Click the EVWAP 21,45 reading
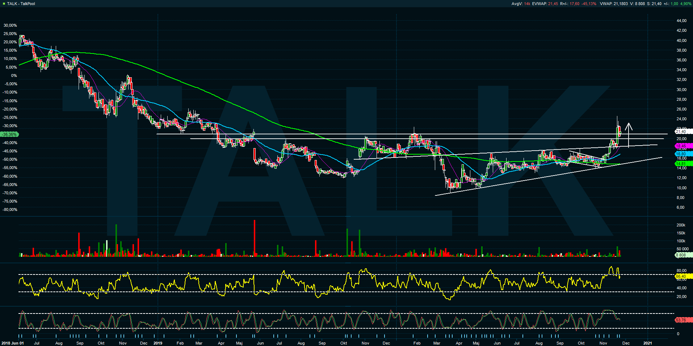 click(545, 4)
